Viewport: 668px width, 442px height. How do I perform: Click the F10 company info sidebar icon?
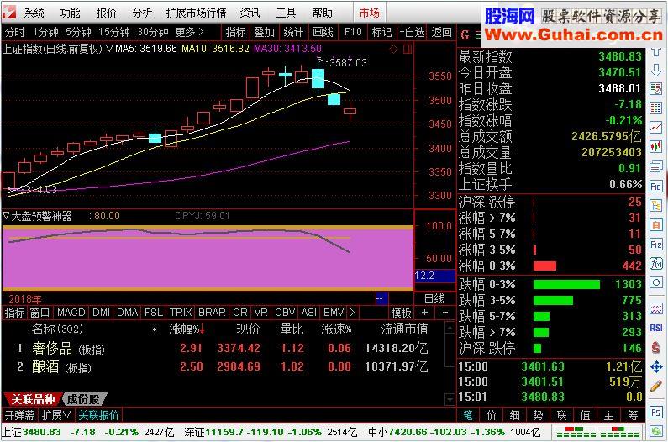tap(656, 186)
